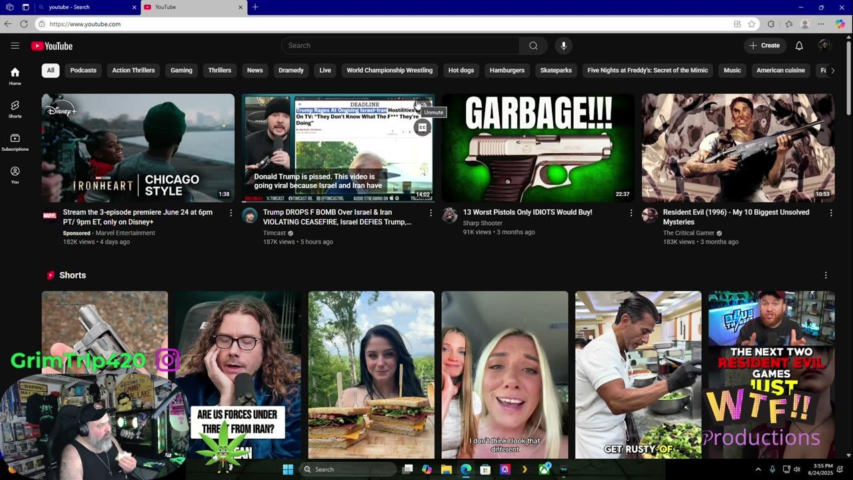The width and height of the screenshot is (853, 480).
Task: Click the Sharp Shooter channel avatar
Action: point(450,215)
